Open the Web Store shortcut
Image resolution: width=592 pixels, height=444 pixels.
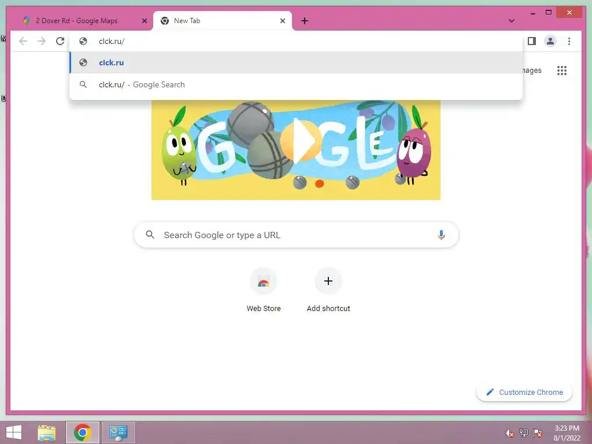point(264,290)
